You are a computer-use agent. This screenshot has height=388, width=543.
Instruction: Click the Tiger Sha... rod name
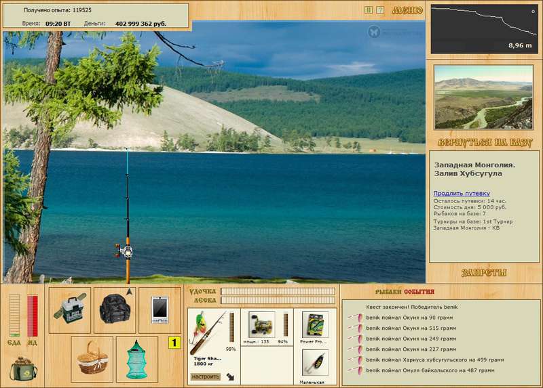[208, 359]
